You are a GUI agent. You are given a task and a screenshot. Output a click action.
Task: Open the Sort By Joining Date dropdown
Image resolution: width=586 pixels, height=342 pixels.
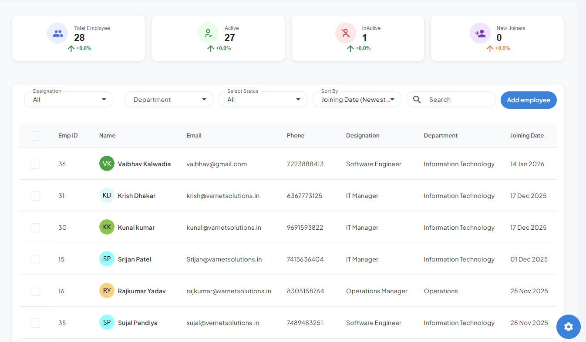point(357,100)
